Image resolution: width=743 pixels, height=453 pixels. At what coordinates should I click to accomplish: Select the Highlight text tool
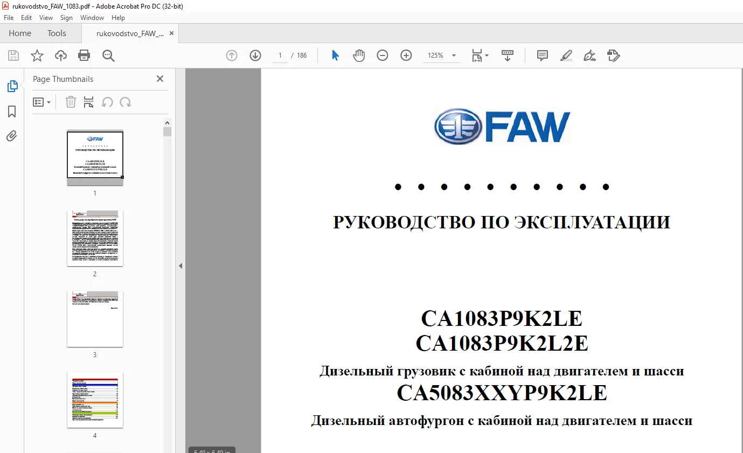[566, 55]
